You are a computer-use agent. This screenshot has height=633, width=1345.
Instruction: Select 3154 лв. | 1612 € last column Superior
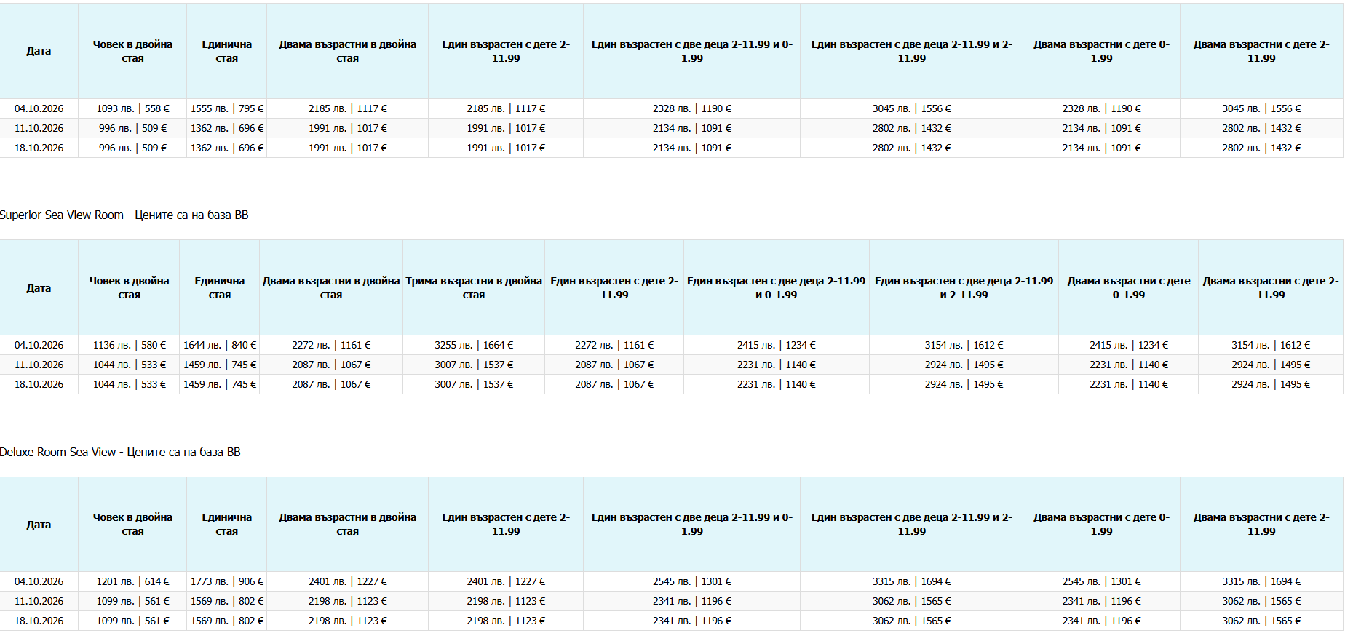(x=1271, y=345)
